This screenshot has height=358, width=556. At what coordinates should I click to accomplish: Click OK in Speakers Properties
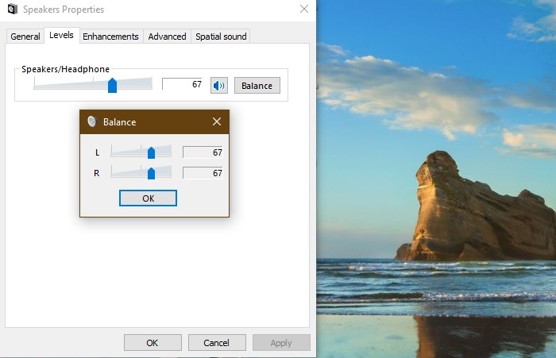click(153, 343)
